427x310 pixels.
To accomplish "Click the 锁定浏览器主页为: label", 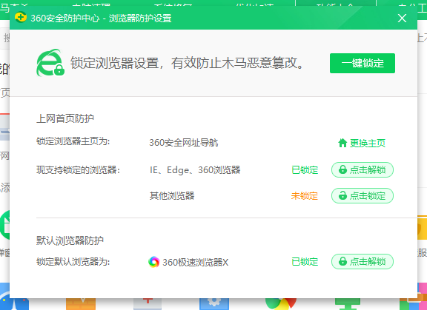I will point(73,141).
